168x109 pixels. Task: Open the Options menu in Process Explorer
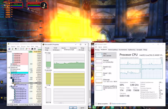click(13, 47)
